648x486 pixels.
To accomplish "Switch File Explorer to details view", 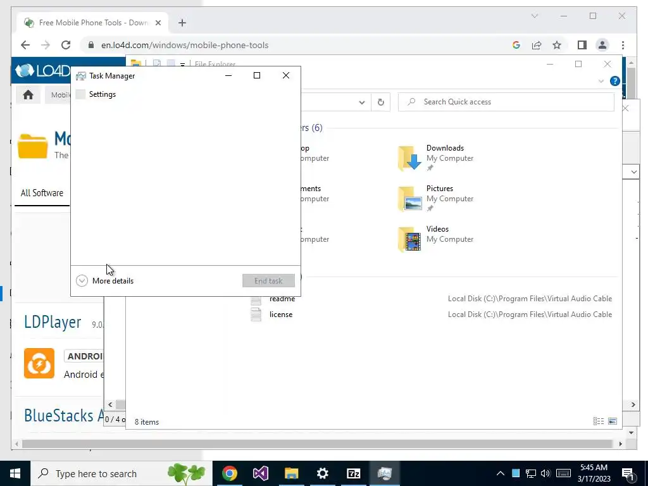I will point(599,421).
